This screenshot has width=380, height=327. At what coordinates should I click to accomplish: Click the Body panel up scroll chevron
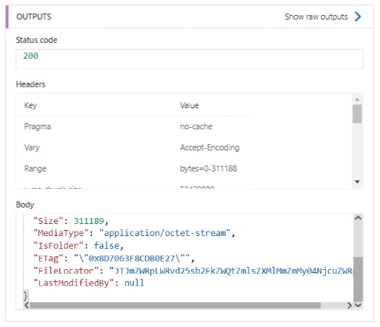pos(358,218)
